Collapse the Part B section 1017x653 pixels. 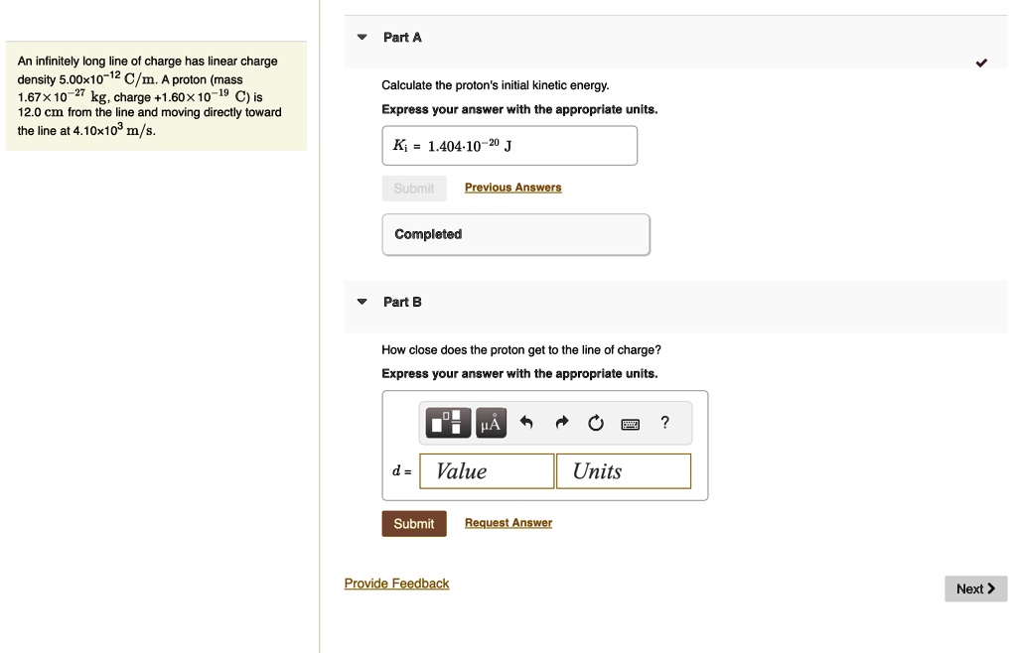click(x=363, y=302)
